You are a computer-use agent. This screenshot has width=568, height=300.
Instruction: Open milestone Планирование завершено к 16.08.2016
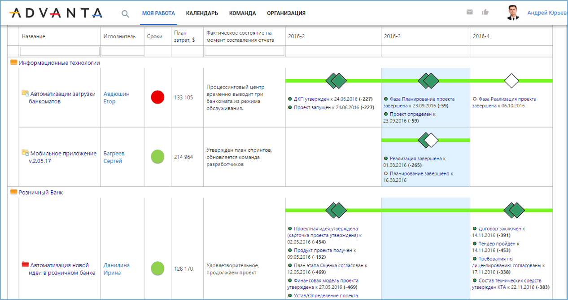tap(418, 177)
